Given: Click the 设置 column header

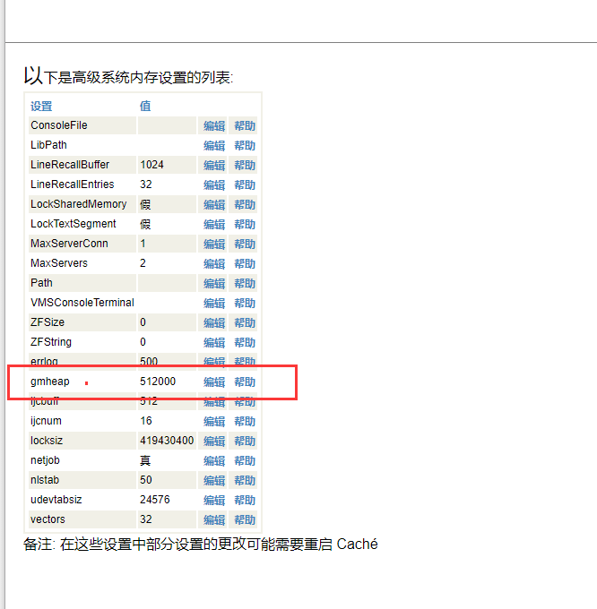Looking at the screenshot, I should (41, 107).
